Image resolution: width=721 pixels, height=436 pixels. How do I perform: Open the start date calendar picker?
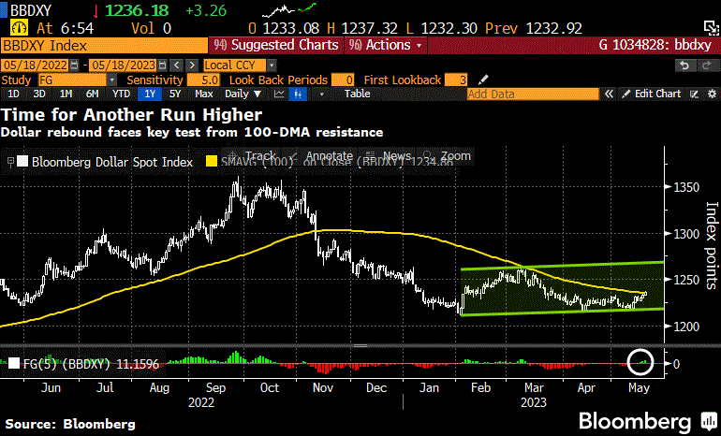tap(75, 65)
